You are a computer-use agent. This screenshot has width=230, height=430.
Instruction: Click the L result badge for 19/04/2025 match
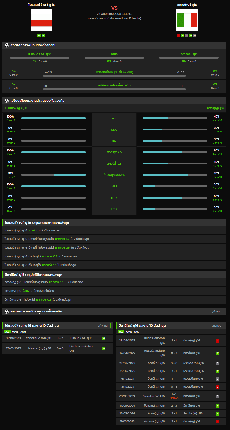point(218,341)
